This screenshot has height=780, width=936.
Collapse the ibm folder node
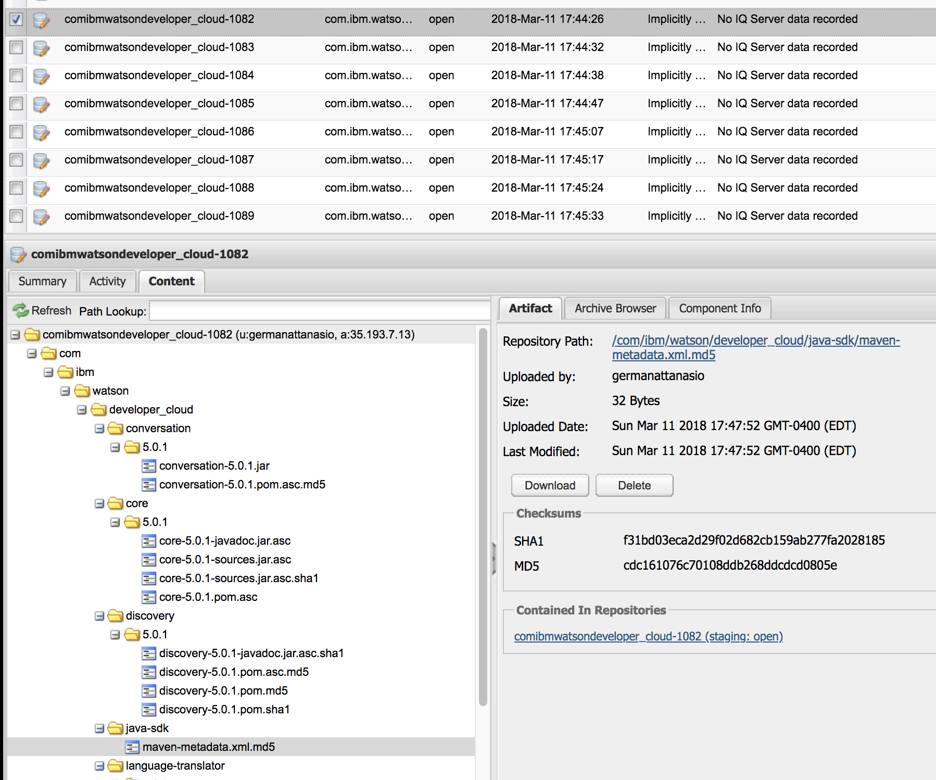(x=48, y=372)
